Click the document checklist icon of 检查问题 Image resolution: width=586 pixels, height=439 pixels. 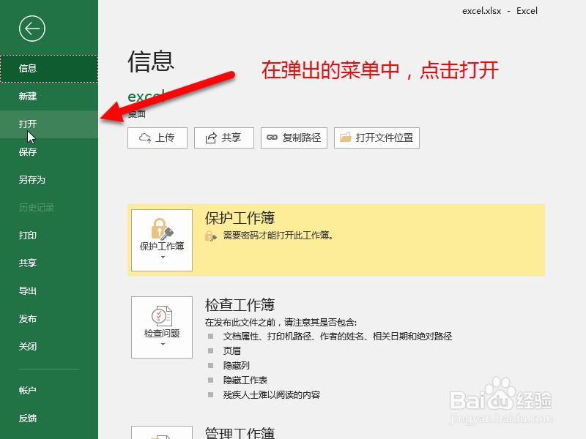(161, 316)
